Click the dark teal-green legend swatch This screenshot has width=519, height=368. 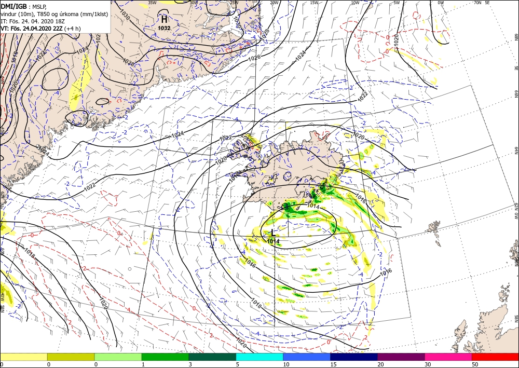[212, 357]
